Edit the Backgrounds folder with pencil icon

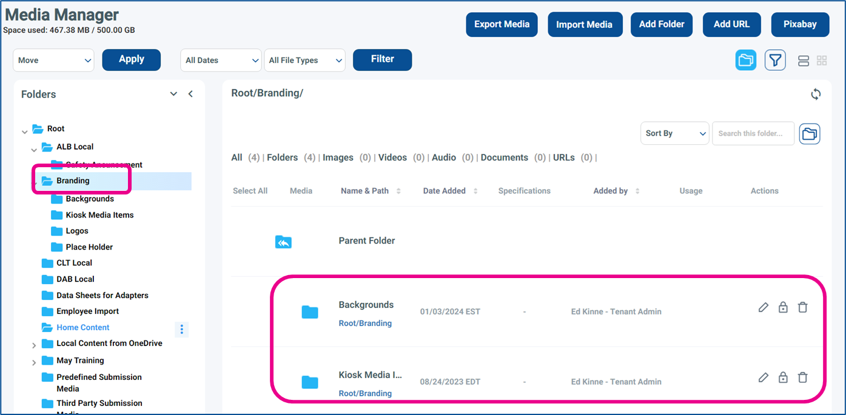[764, 307]
